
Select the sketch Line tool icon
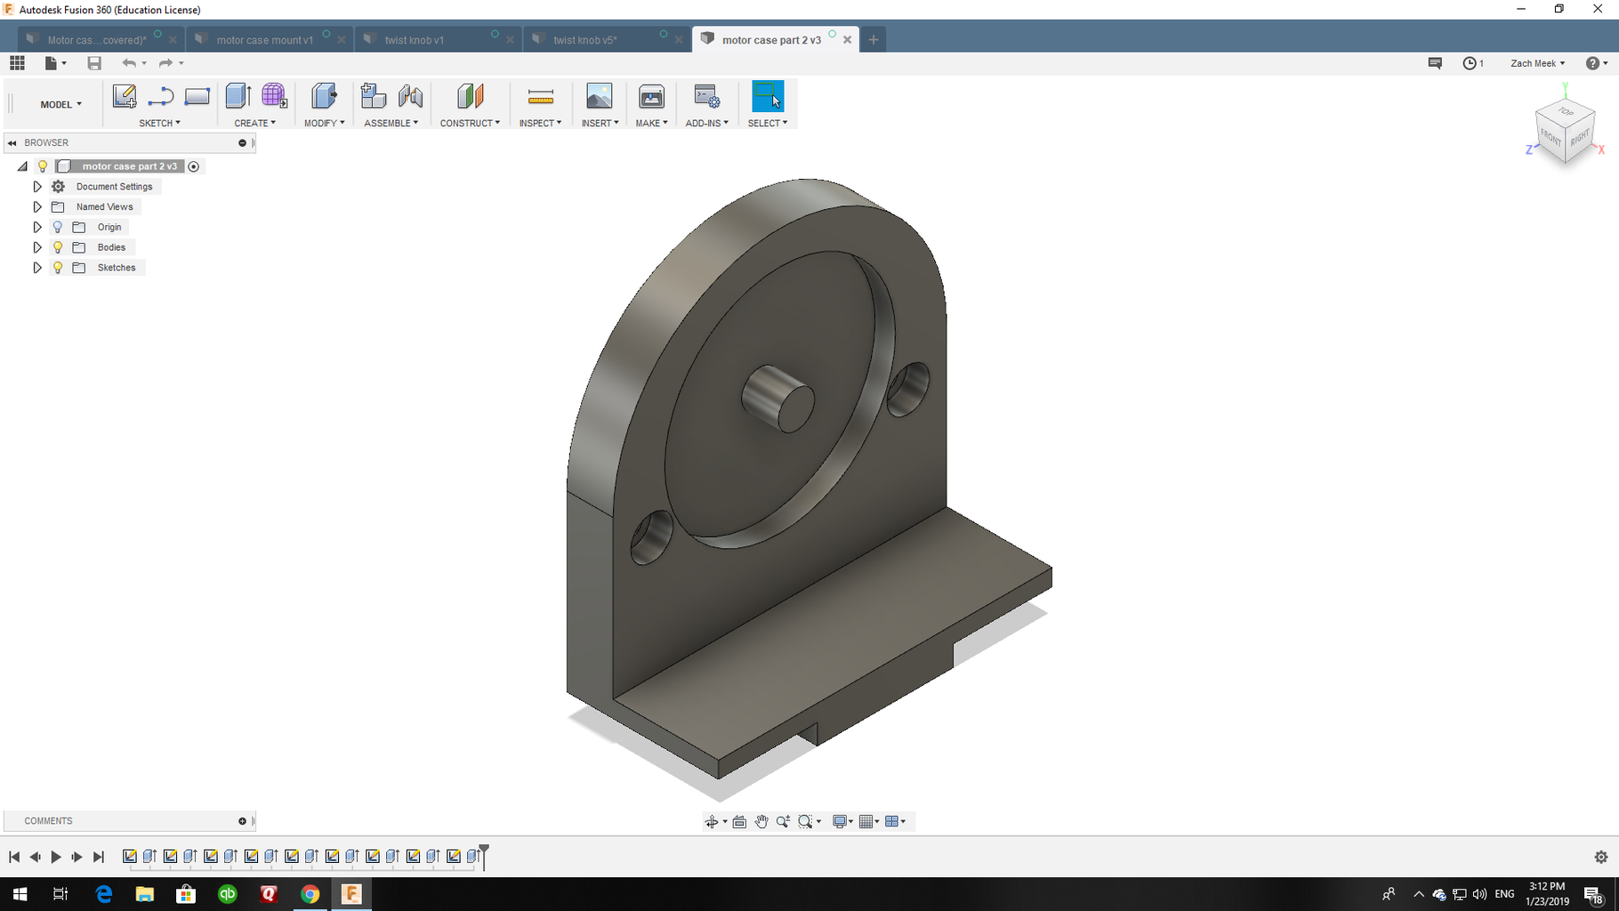click(160, 96)
